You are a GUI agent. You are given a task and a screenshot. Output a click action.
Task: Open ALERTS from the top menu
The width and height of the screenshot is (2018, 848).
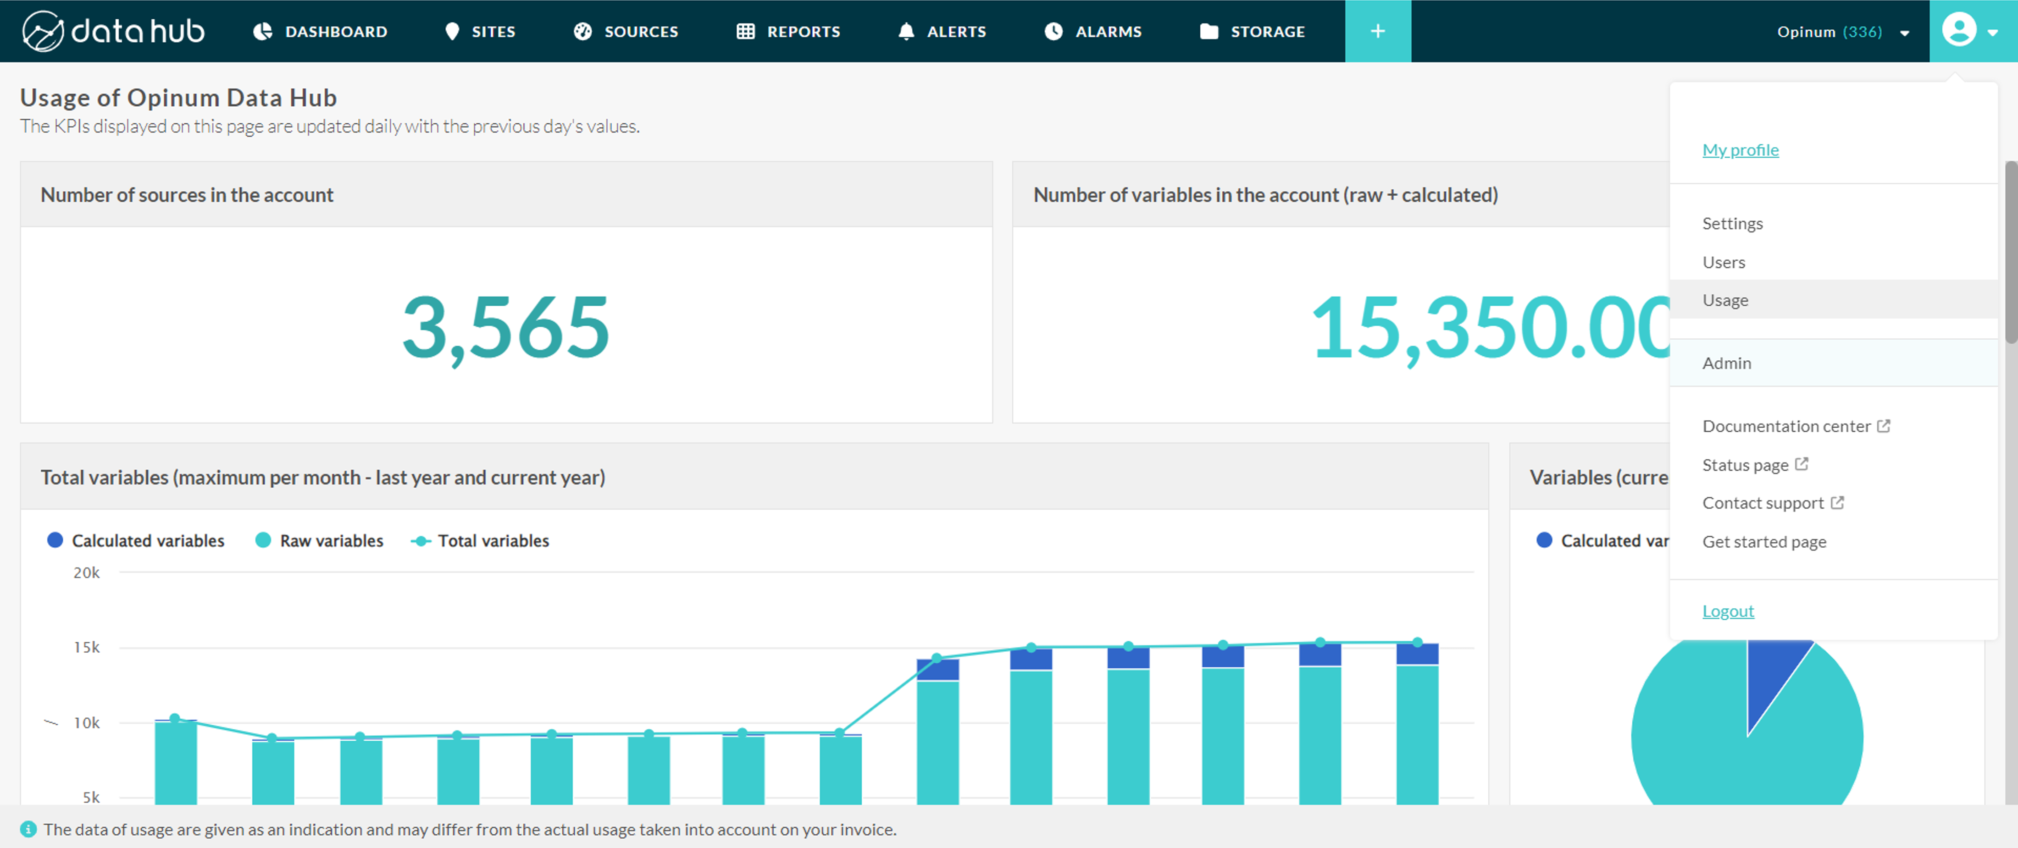[942, 31]
